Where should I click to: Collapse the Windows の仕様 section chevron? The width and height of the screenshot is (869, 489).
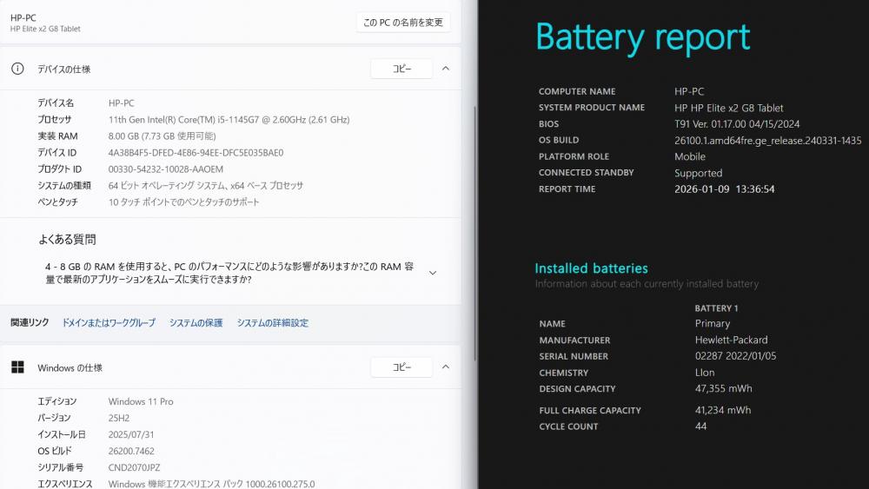[x=446, y=367]
